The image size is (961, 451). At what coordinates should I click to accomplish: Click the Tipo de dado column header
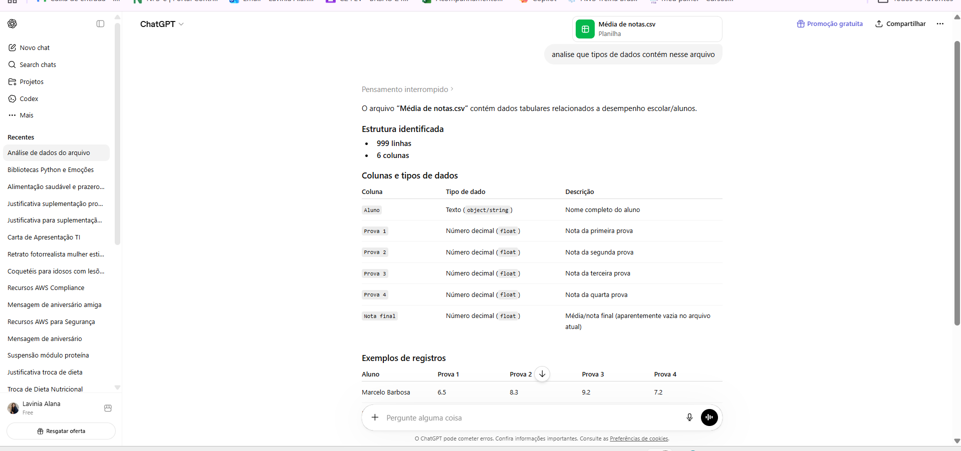[x=465, y=192]
